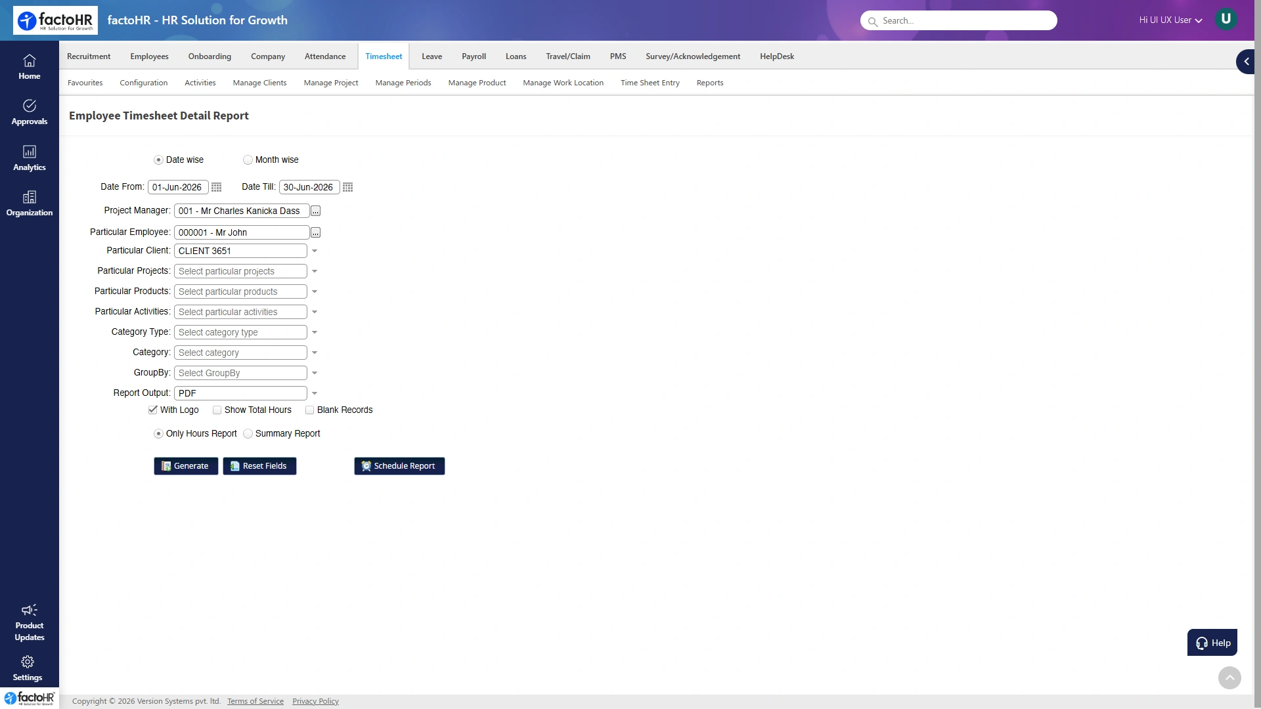Switch to the Attendance tab
This screenshot has height=709, width=1261.
click(x=325, y=56)
